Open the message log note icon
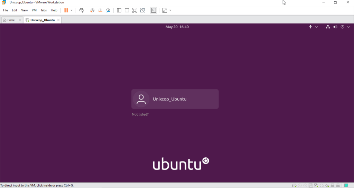 point(346,186)
